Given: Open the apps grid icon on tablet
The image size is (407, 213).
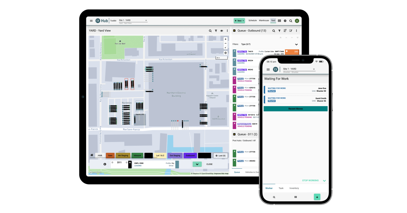Looking at the screenshot, I should tap(279, 21).
